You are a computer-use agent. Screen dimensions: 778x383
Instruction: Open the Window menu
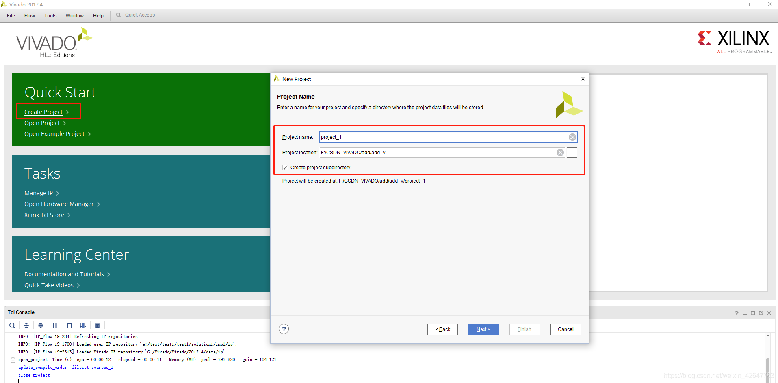coord(75,16)
